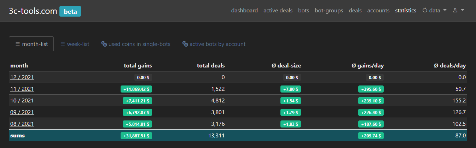Click the +11,869.42 $ gains badge

click(x=136, y=89)
